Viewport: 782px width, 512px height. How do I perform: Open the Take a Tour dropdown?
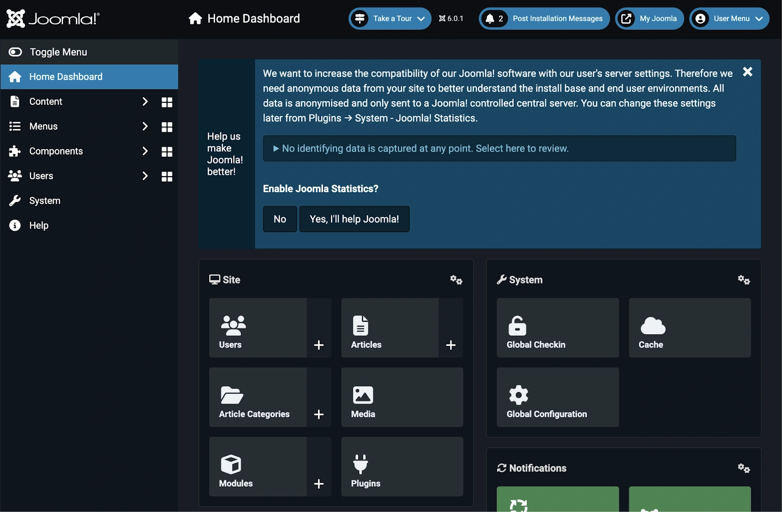pos(390,19)
